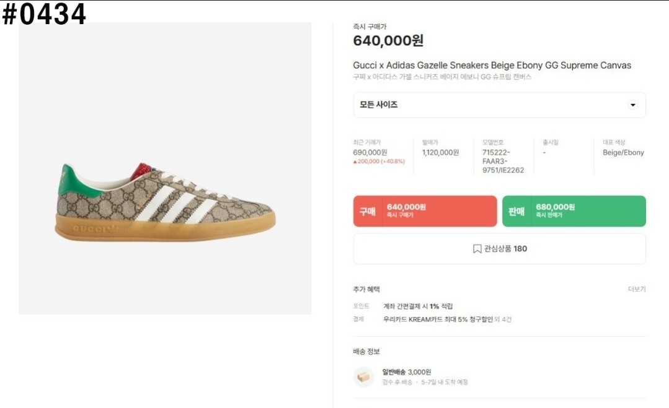
Task: Click the 더보기 link in 추가 혜택
Action: tap(636, 289)
